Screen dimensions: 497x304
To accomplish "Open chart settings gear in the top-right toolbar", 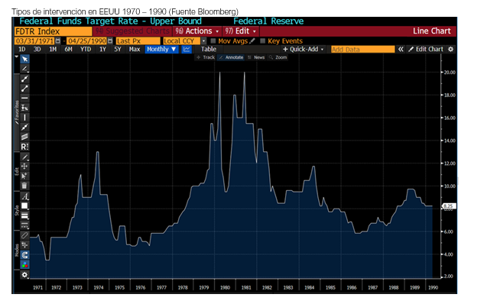I will coord(450,50).
